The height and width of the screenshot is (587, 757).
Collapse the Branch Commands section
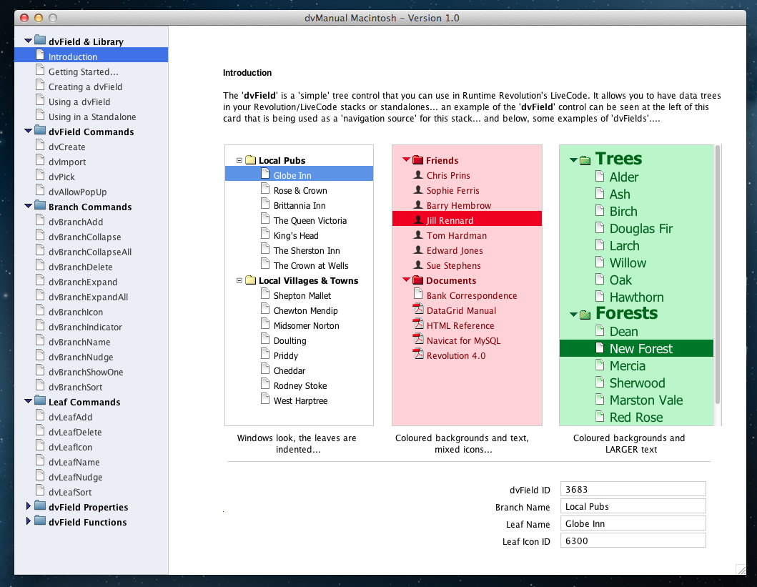29,206
